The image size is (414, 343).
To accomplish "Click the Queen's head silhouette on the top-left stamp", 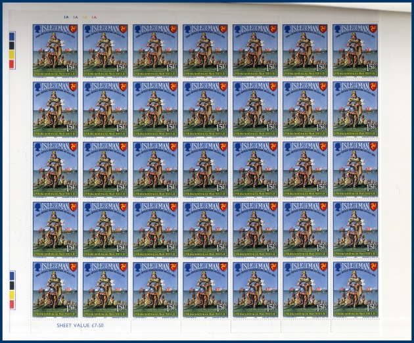I will [x=37, y=30].
